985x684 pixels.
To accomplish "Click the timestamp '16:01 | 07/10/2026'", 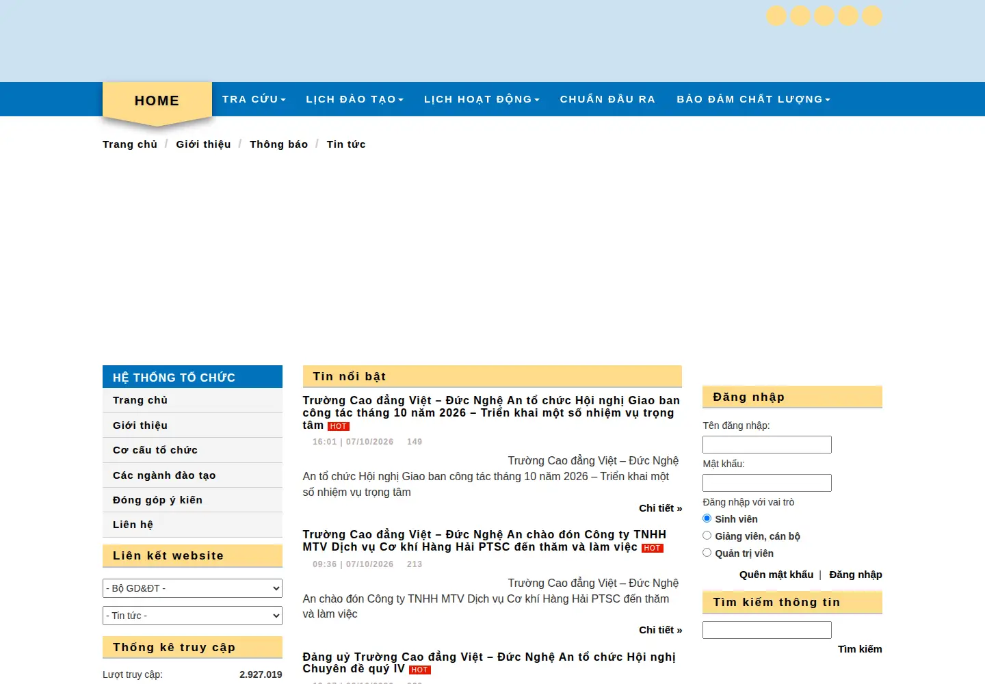I will [x=353, y=442].
